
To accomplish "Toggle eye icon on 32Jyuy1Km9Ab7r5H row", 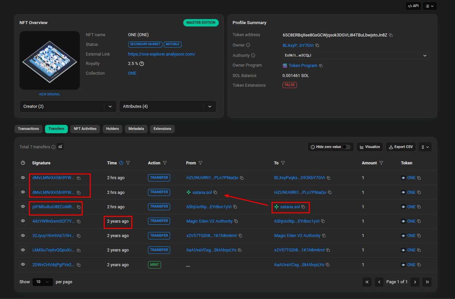I will coord(23,235).
